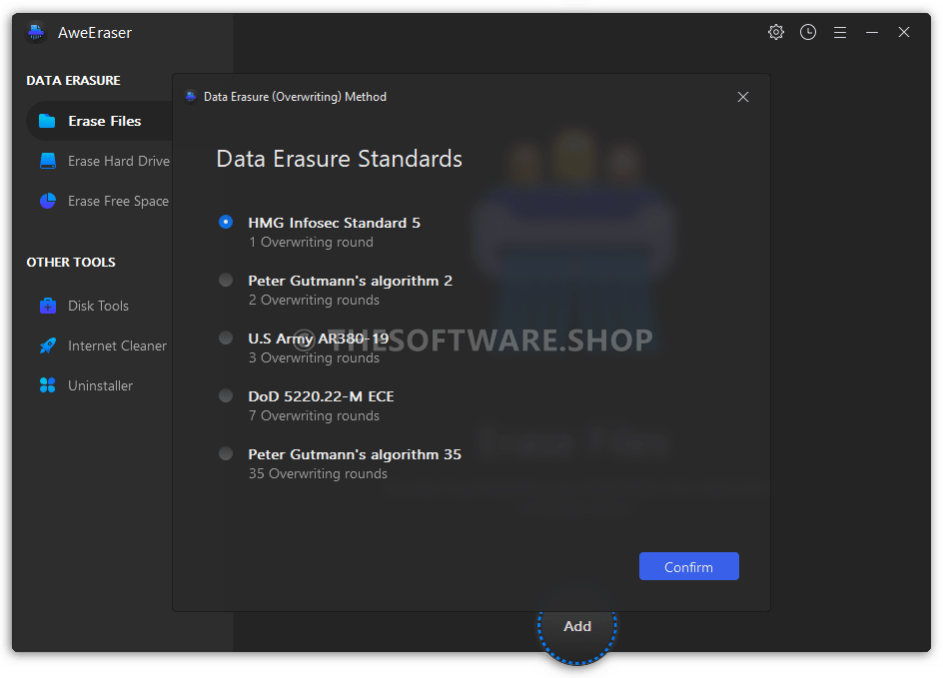
Task: Click 'DoD 5220.22-M ECE' label text
Action: (321, 396)
